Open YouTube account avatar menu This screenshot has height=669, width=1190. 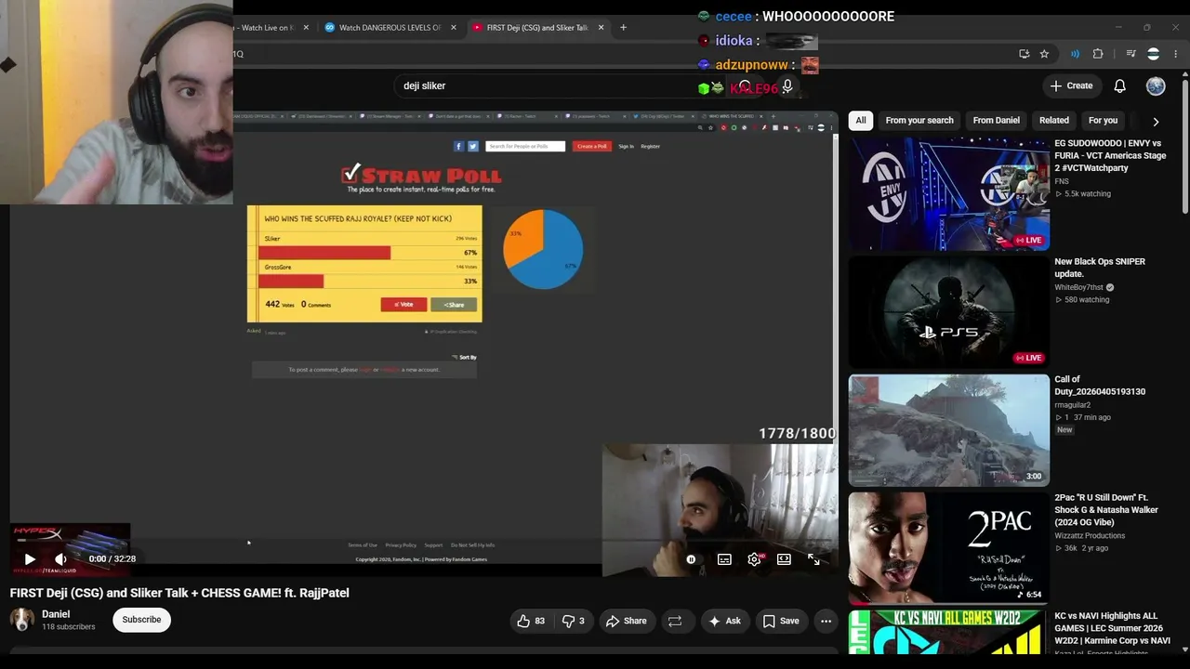pos(1156,85)
